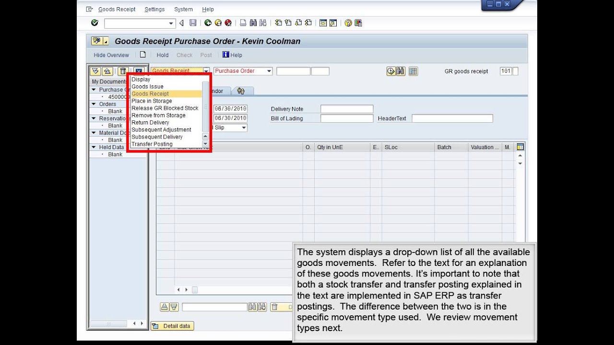Viewport: 614px width, 345px height.
Task: Click the binoculars search icon beside Execute
Action: pyautogui.click(x=401, y=71)
